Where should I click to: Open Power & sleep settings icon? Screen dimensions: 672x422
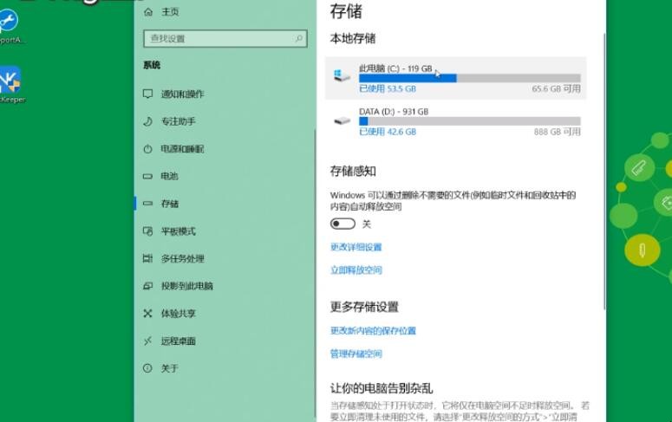click(148, 149)
